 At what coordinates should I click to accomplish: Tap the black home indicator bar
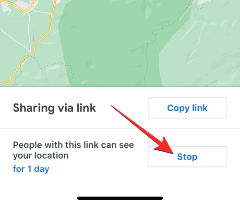pyautogui.click(x=120, y=198)
